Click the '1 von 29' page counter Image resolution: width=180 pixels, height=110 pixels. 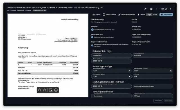coord(163,9)
